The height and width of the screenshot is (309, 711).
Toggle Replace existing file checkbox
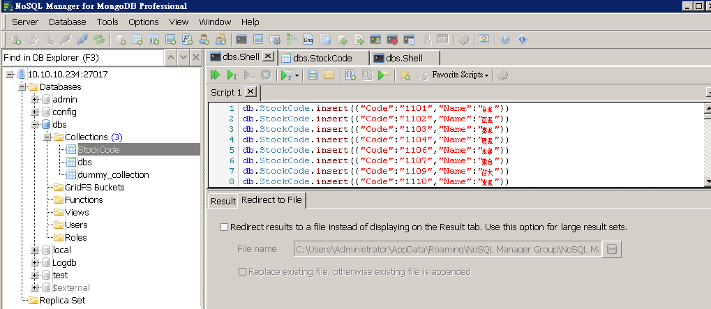coord(243,272)
